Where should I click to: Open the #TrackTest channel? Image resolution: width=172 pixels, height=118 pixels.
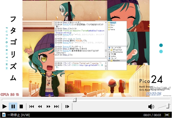click(117, 50)
